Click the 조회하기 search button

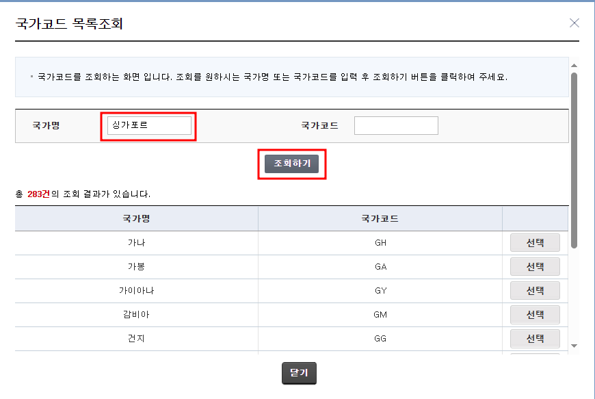tap(291, 164)
